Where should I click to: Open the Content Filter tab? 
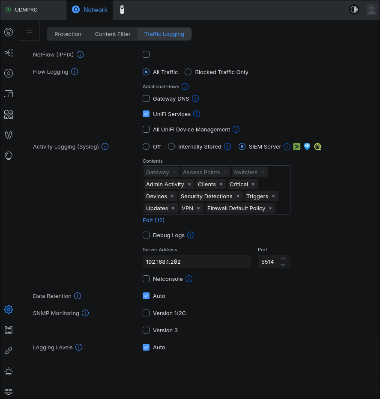point(112,34)
